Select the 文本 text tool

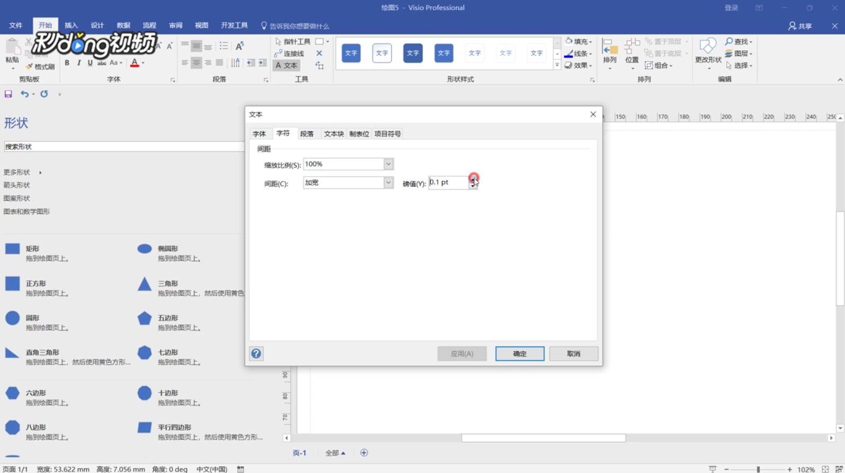pos(286,66)
